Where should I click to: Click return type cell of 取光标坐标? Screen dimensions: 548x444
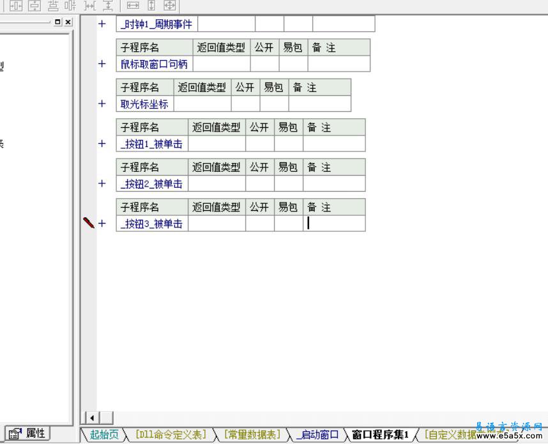202,104
